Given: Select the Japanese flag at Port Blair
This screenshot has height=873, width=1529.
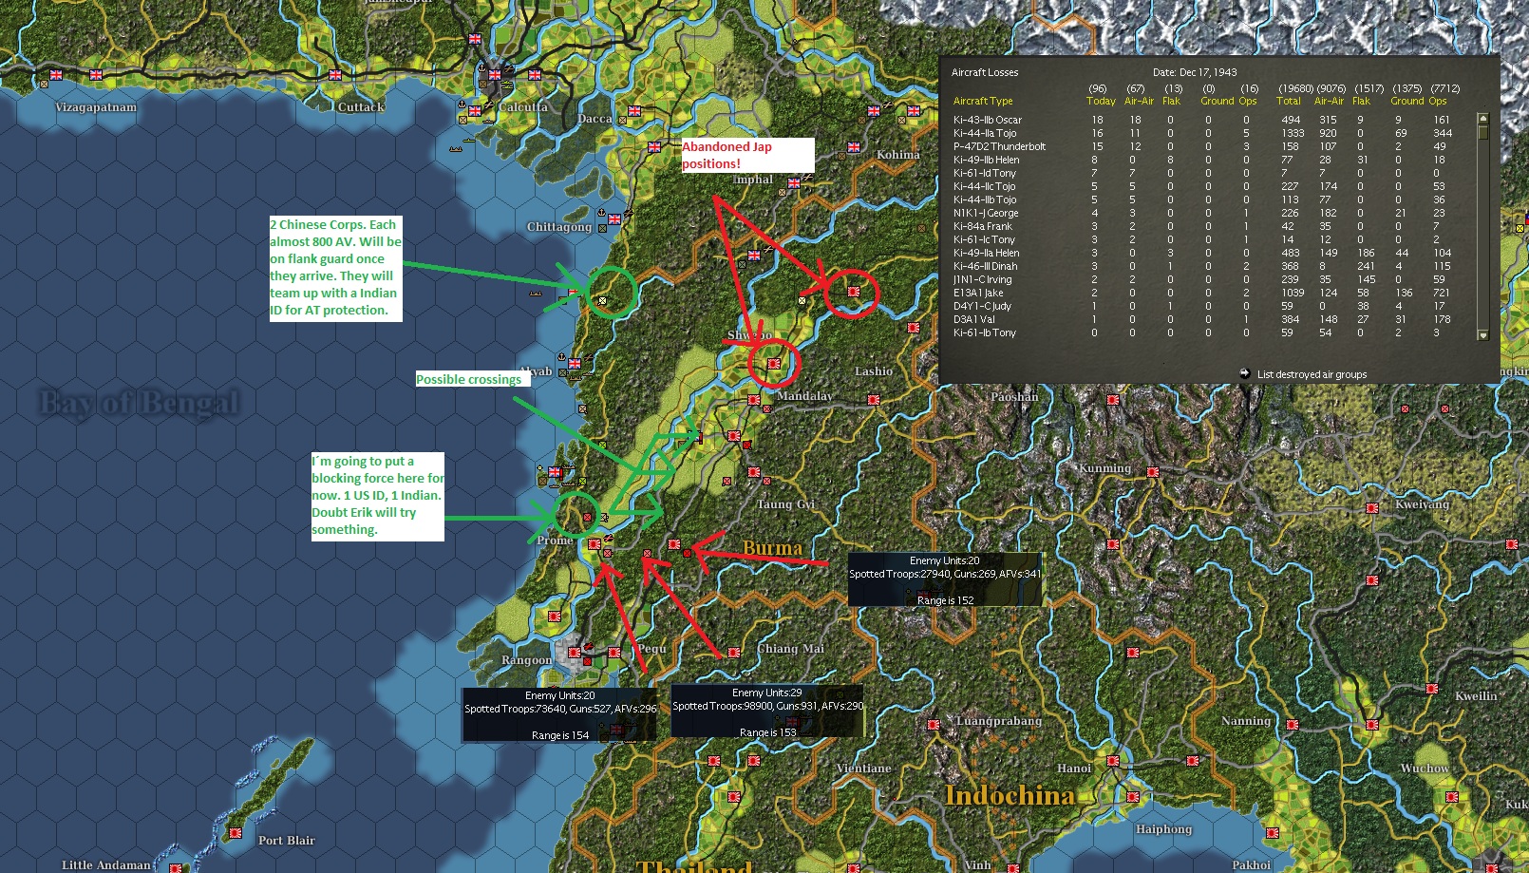Looking at the screenshot, I should (x=235, y=833).
